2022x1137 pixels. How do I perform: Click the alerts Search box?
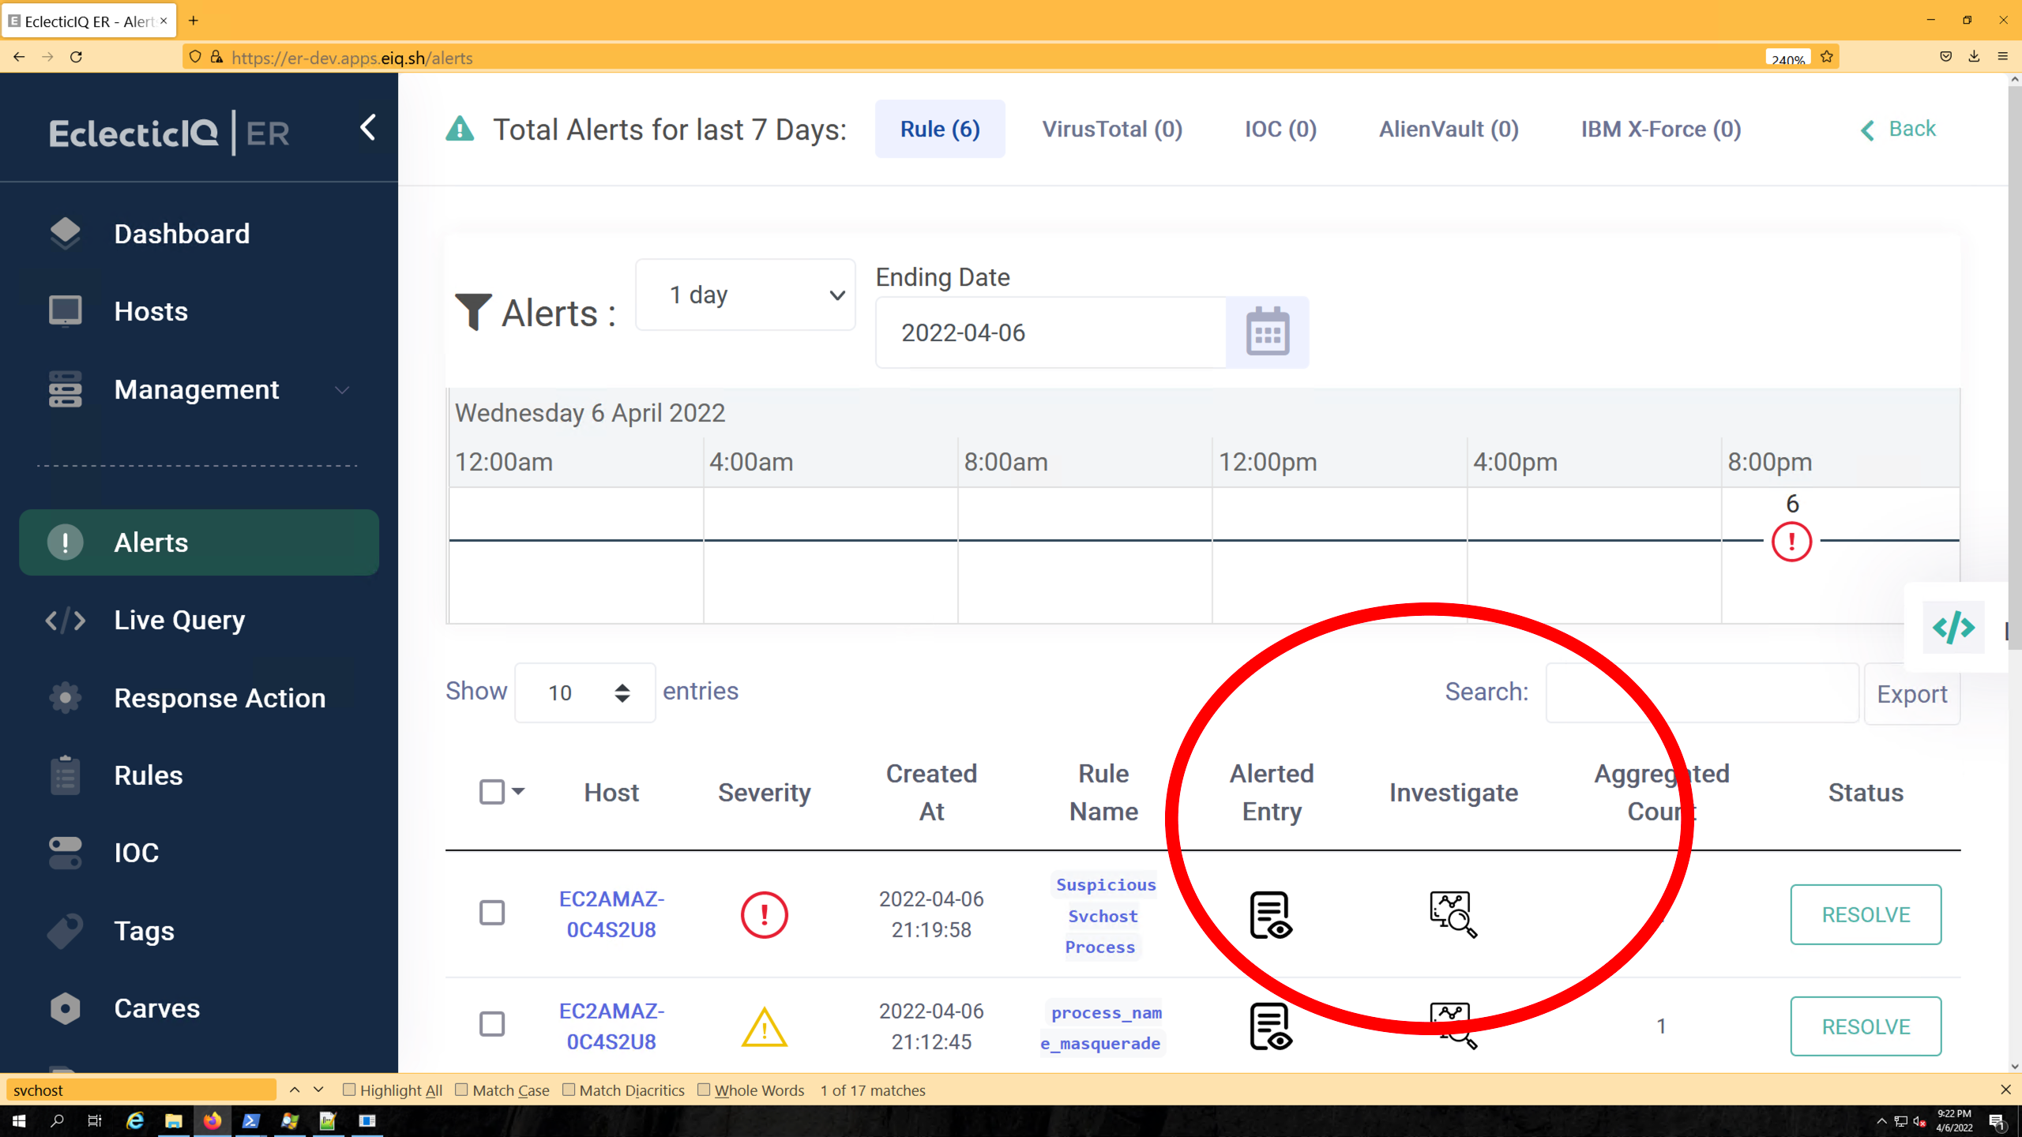click(x=1702, y=692)
